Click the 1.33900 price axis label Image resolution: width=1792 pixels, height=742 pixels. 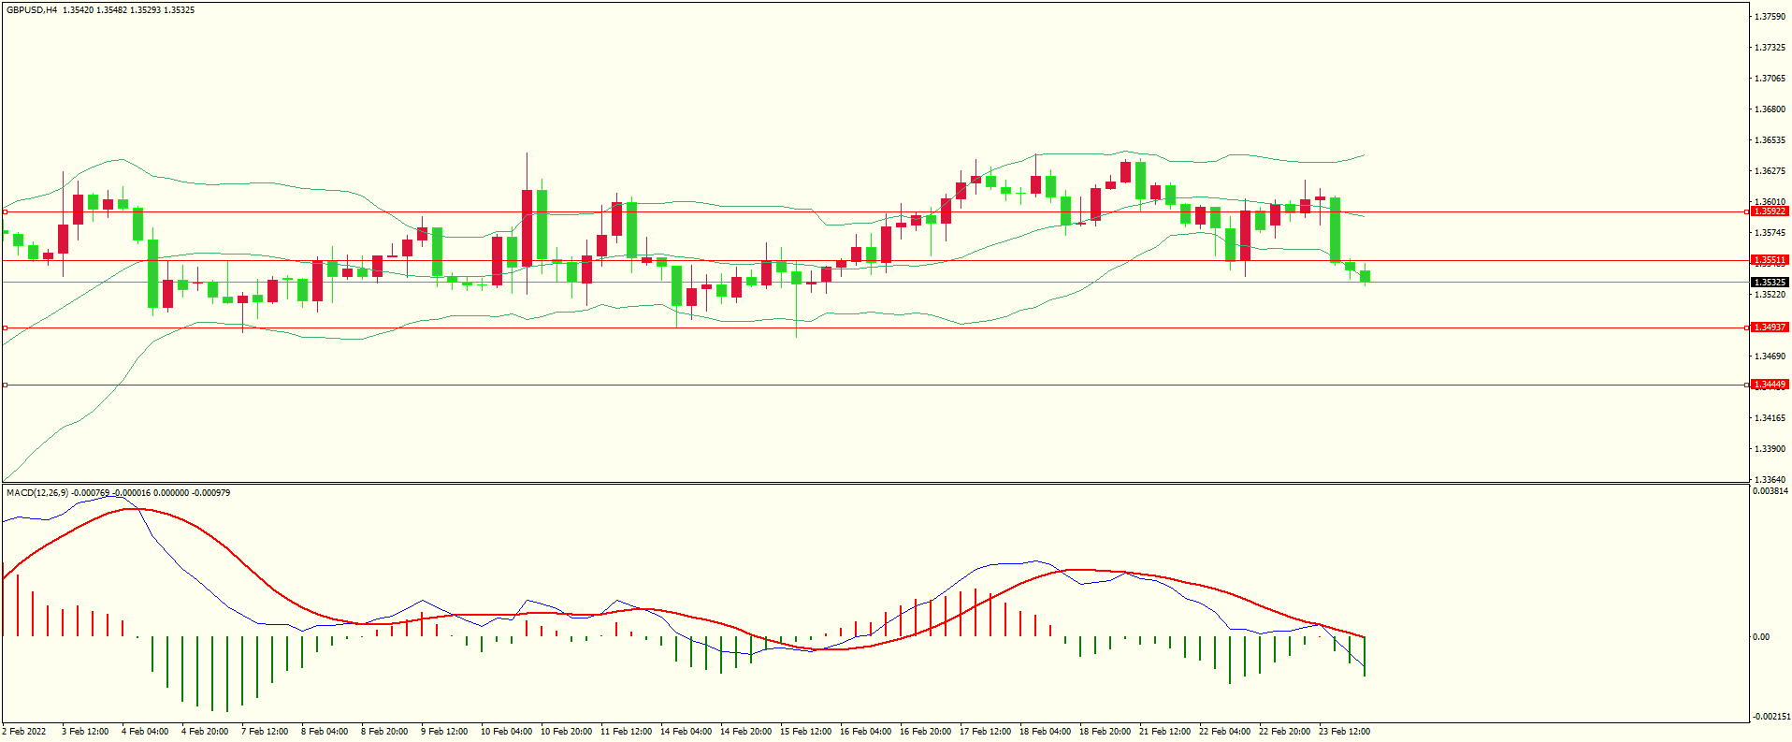point(1770,449)
